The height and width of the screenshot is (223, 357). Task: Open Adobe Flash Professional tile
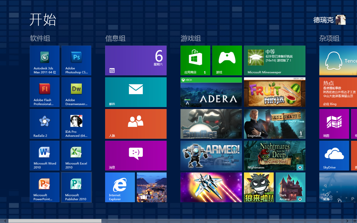(45, 92)
